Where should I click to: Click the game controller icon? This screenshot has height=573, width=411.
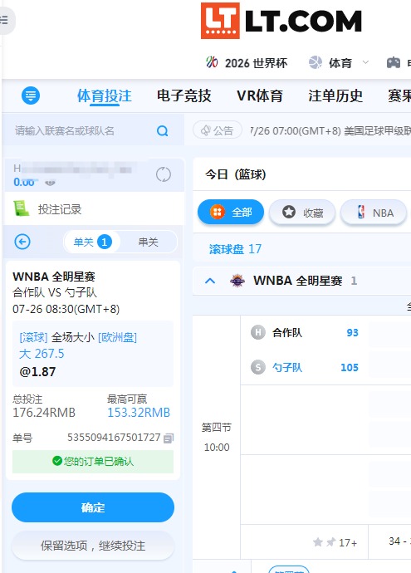pyautogui.click(x=393, y=62)
